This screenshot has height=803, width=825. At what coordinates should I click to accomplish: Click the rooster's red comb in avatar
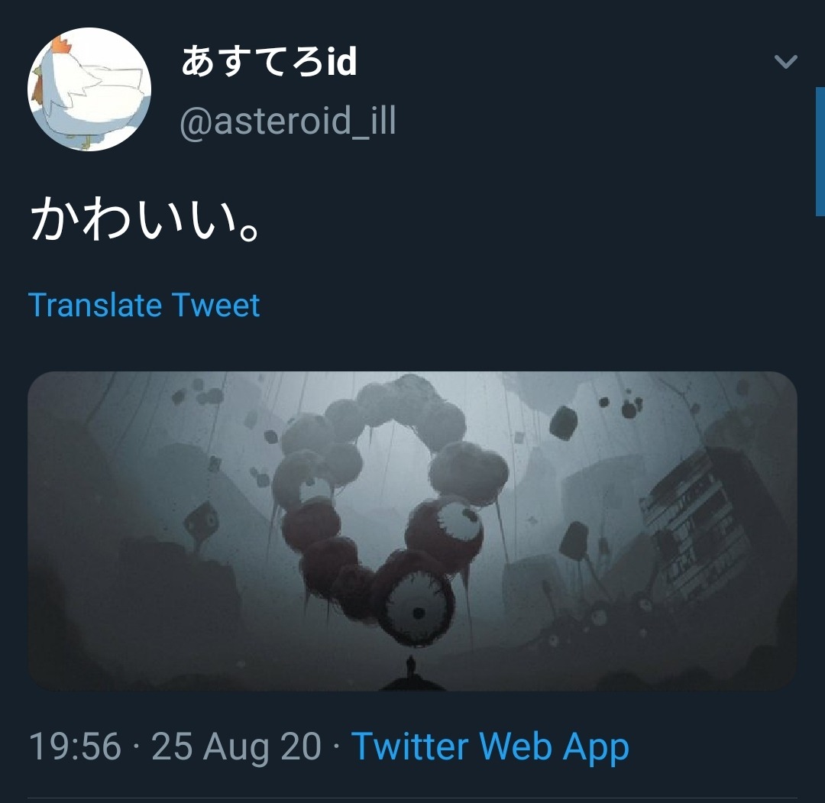[x=62, y=45]
